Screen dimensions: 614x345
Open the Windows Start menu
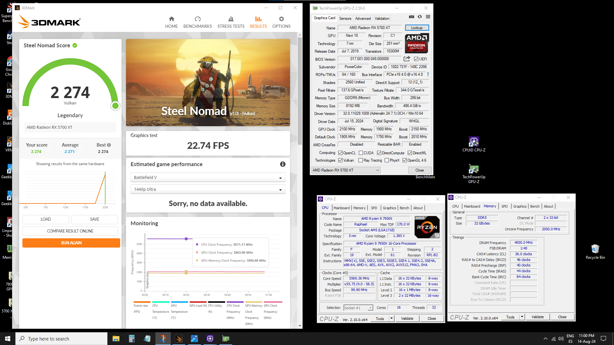[8, 339]
